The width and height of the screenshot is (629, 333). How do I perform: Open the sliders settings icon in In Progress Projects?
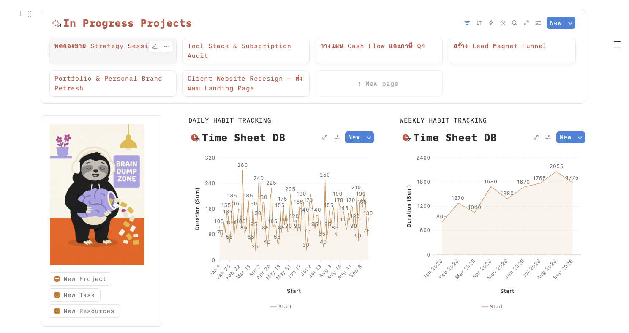click(538, 23)
